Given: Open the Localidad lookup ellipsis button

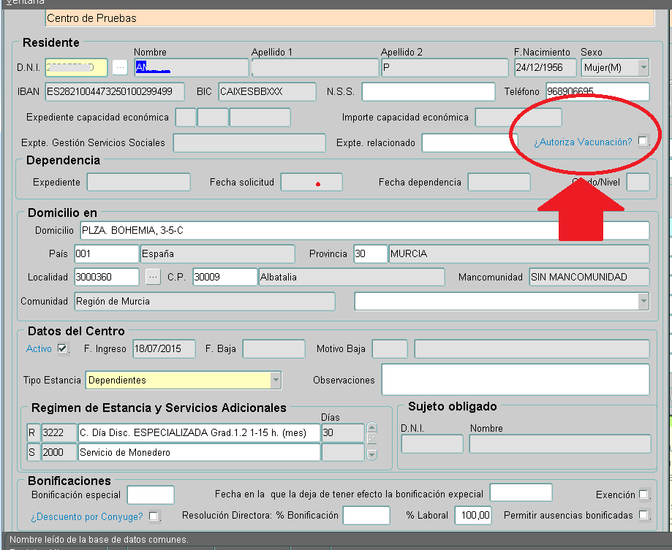Looking at the screenshot, I should pyautogui.click(x=153, y=277).
